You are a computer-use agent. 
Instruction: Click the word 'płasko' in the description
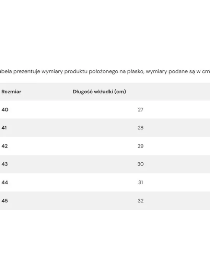click(x=135, y=71)
